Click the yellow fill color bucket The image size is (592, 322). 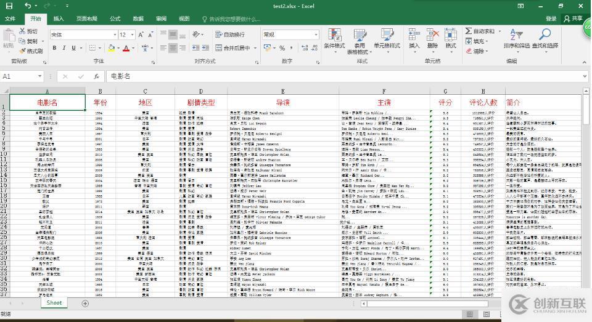pyautogui.click(x=112, y=48)
